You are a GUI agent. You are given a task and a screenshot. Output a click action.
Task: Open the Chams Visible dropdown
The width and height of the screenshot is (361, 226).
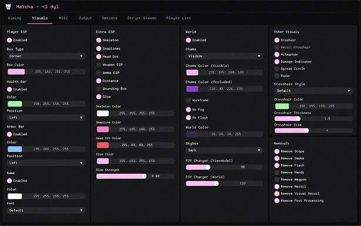point(224,56)
